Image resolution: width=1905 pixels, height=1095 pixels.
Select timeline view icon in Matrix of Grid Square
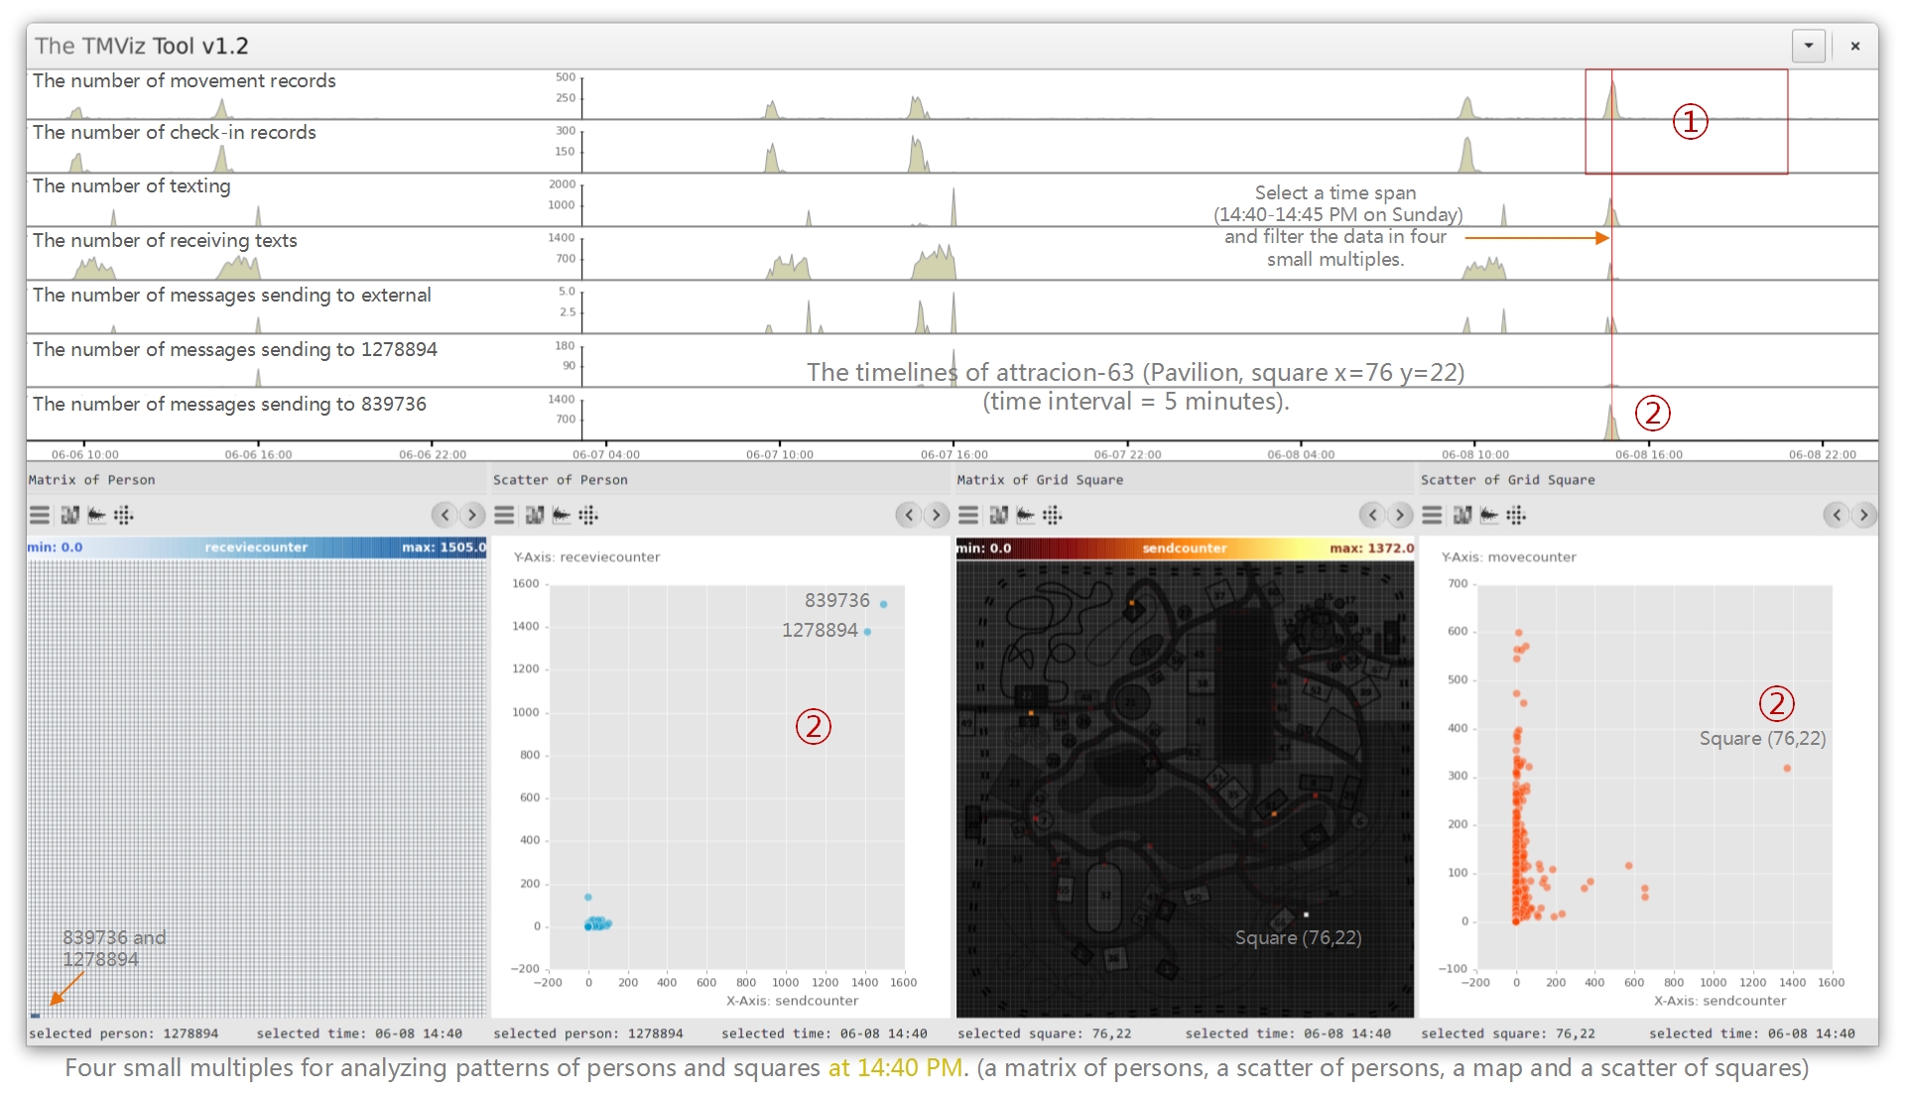click(x=1025, y=515)
